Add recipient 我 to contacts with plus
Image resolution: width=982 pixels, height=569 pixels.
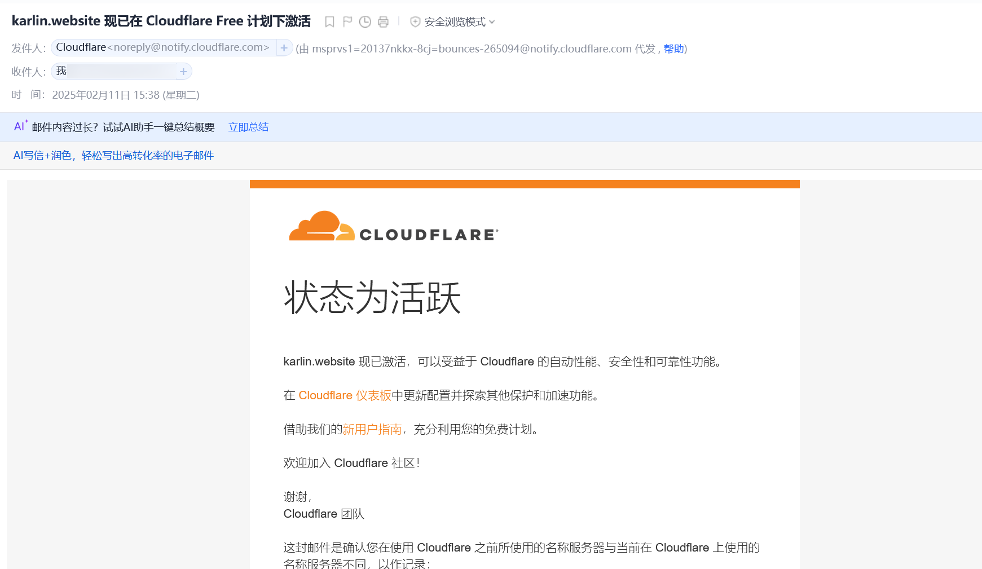[x=183, y=72]
